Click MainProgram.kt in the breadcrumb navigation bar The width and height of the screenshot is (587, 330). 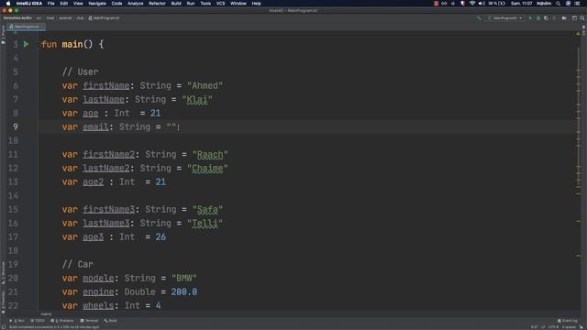pos(104,18)
